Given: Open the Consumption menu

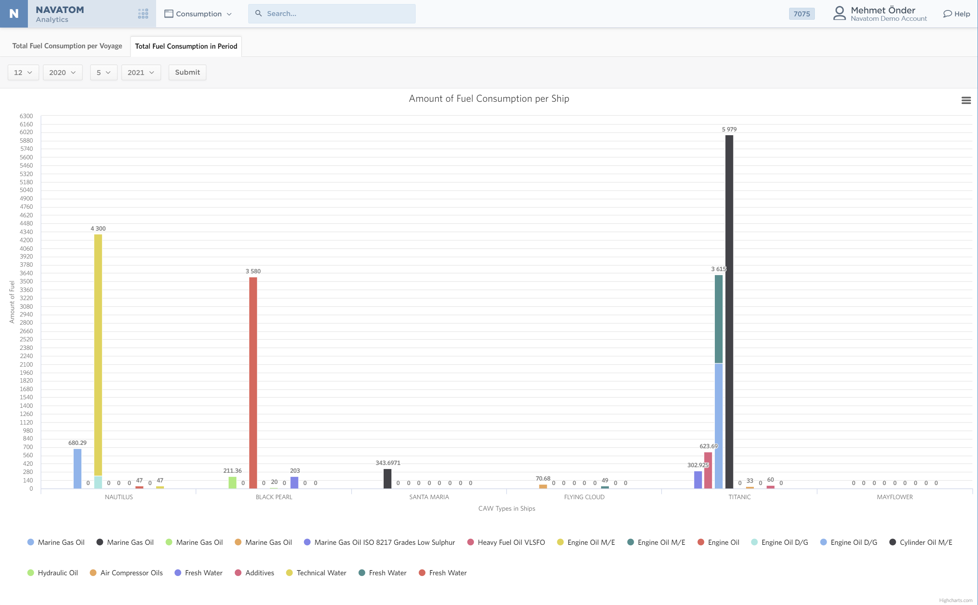Looking at the screenshot, I should (198, 14).
